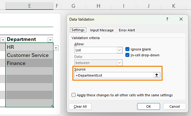Screen dimensions: 191x116
Task: Switch to the Input Message tab
Action: coord(102,30)
